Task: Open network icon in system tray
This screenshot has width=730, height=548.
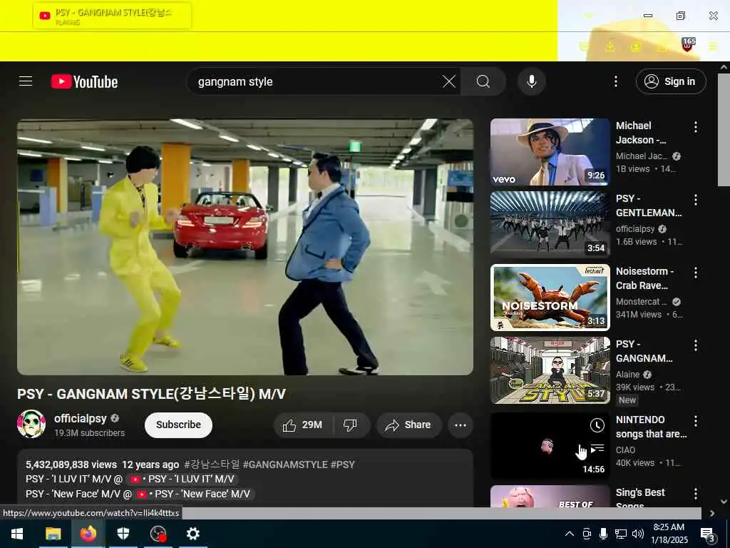Action: [621, 534]
